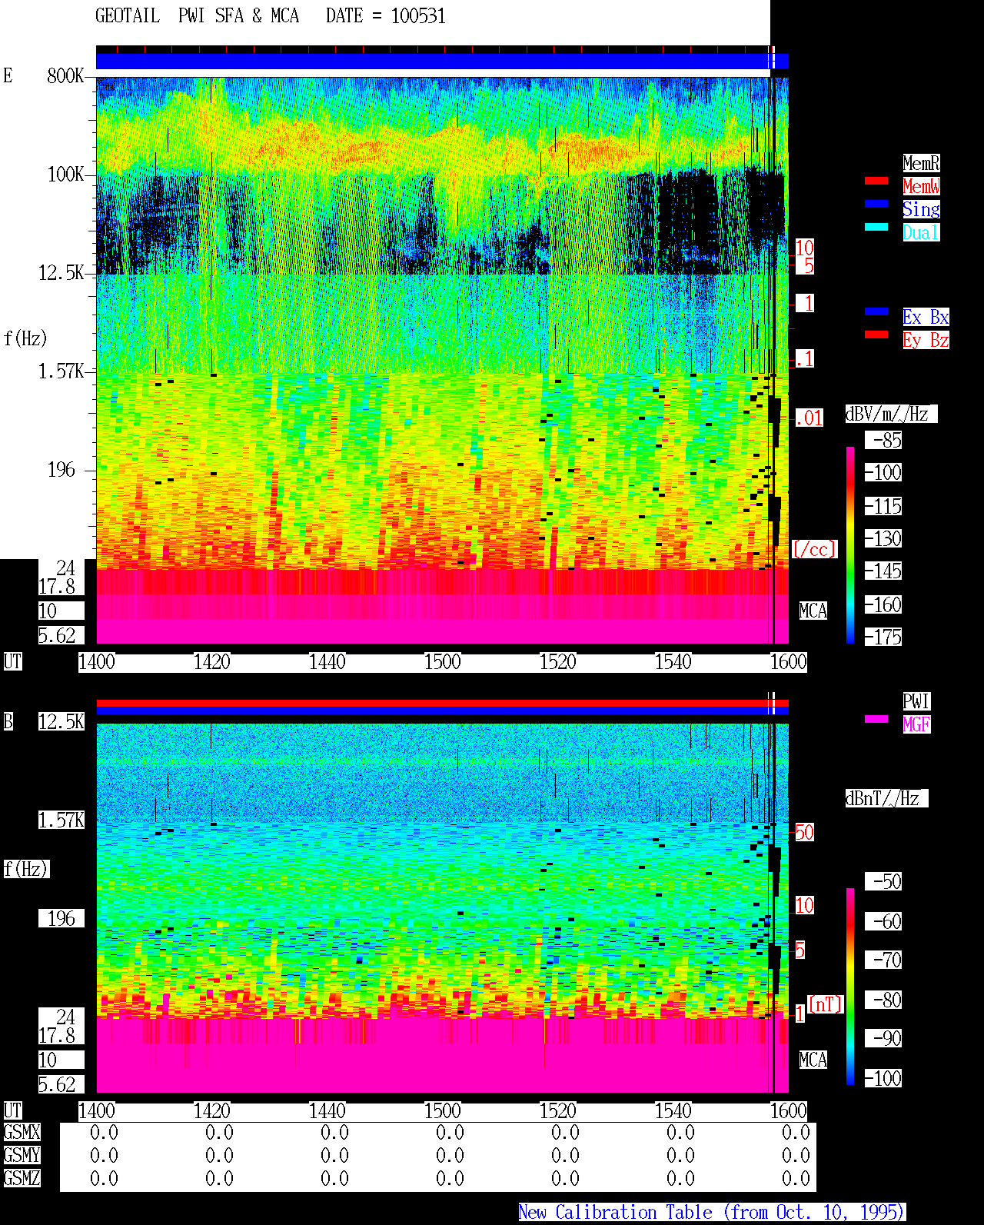Click the magenta MGF legend swatch
Image resolution: width=984 pixels, height=1225 pixels.
876,719
